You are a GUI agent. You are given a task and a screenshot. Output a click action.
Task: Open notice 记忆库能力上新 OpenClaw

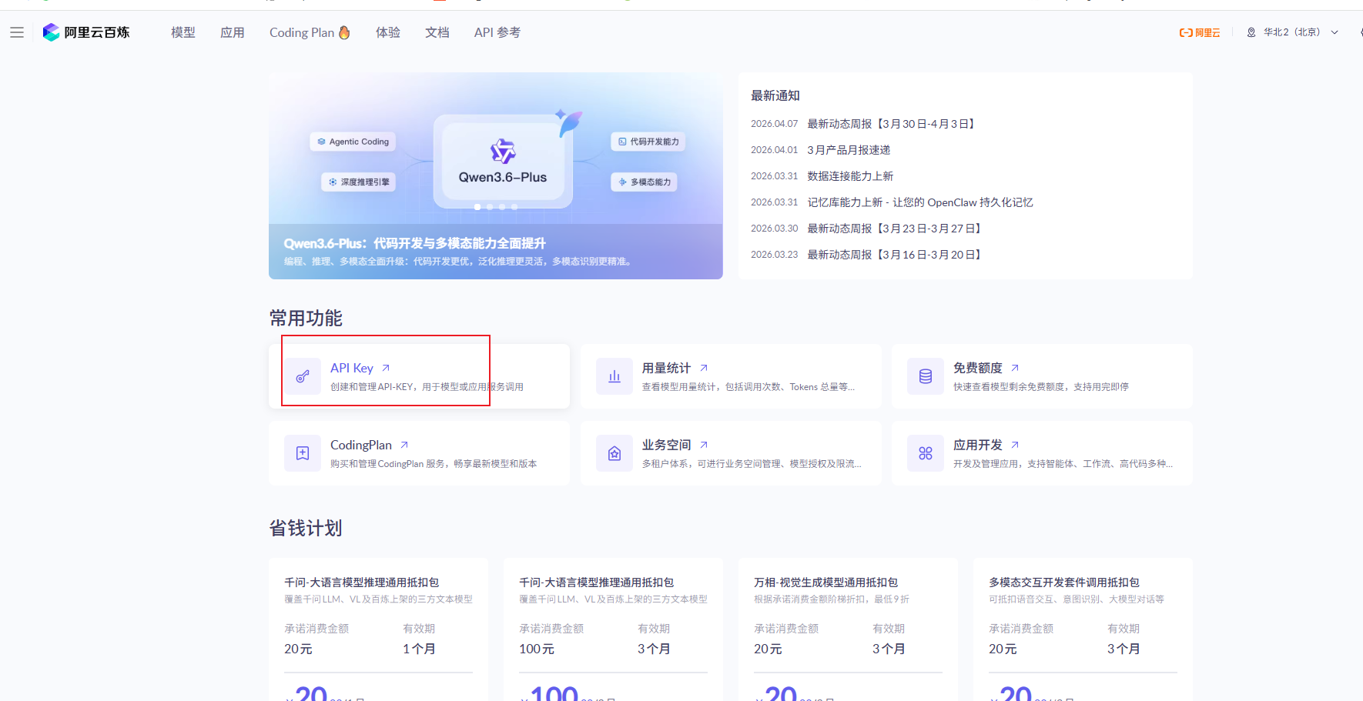(920, 202)
